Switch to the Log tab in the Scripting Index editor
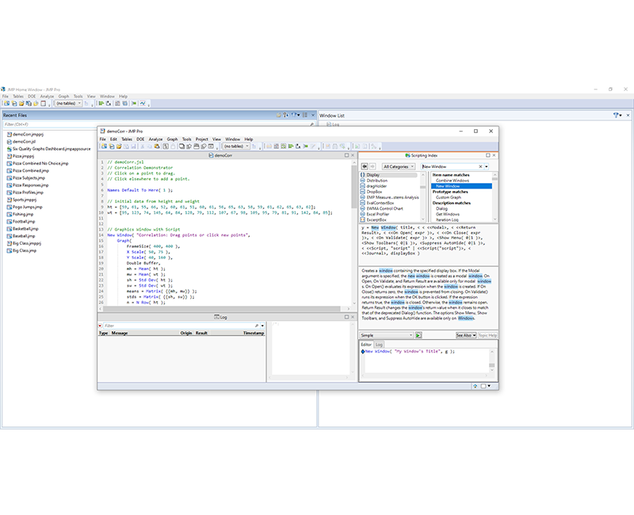Viewport: 634px width, 515px height. (379, 344)
